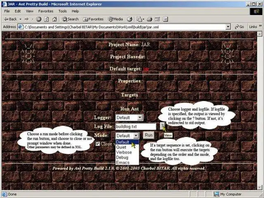Click the Print toolbar icon
The height and width of the screenshot is (198, 264).
(149, 19)
